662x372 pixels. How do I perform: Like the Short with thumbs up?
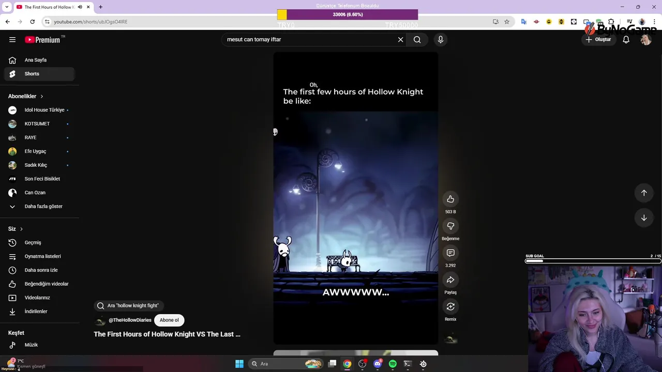[x=450, y=199]
